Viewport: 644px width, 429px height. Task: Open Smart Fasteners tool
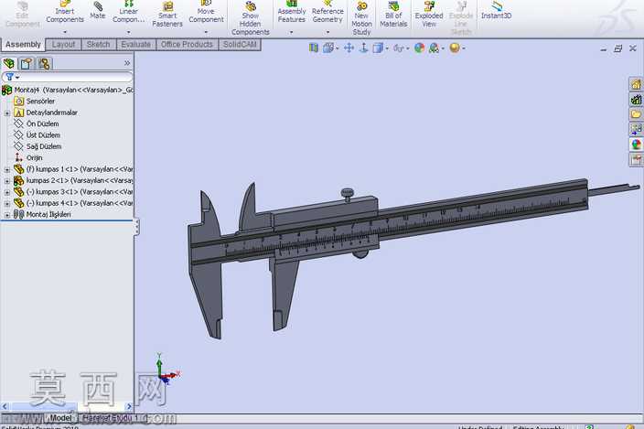tap(167, 15)
